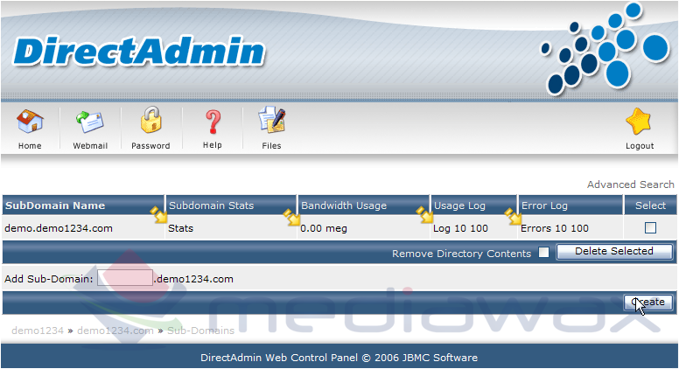Click the Create button
Image resolution: width=679 pixels, height=369 pixels.
click(x=648, y=302)
